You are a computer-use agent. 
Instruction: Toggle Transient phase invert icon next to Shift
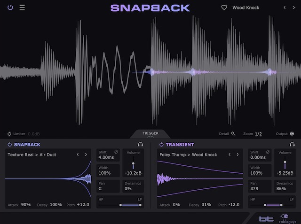coord(268,152)
